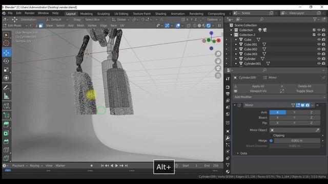Activate the Scale tool
Viewport: 328px width, 184px height.
click(x=6, y=70)
